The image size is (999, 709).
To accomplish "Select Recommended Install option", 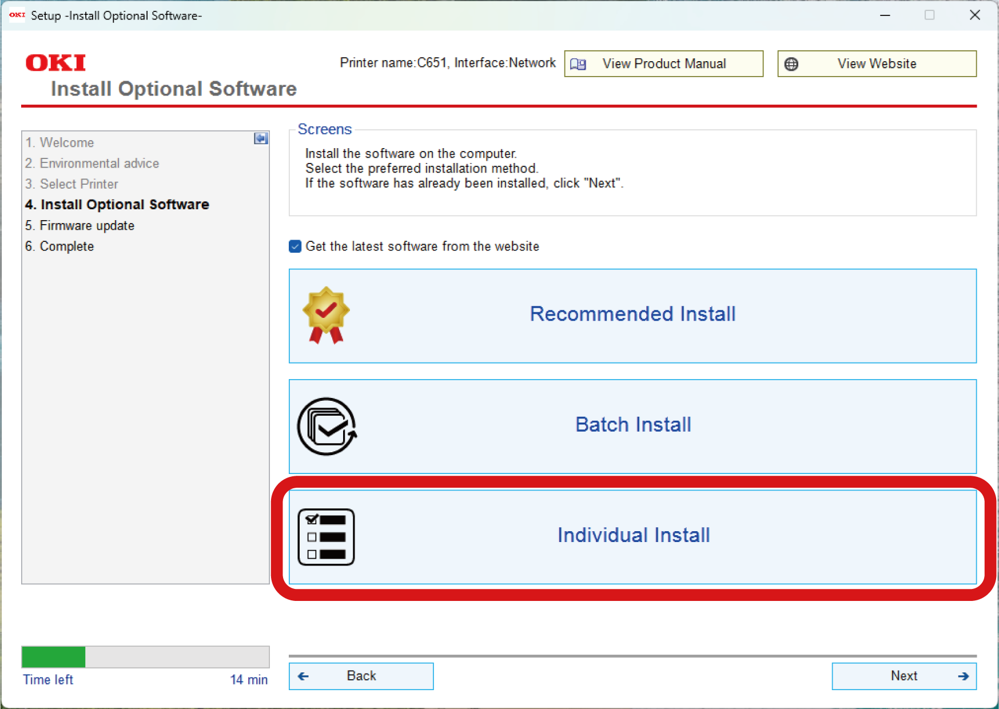I will point(632,315).
